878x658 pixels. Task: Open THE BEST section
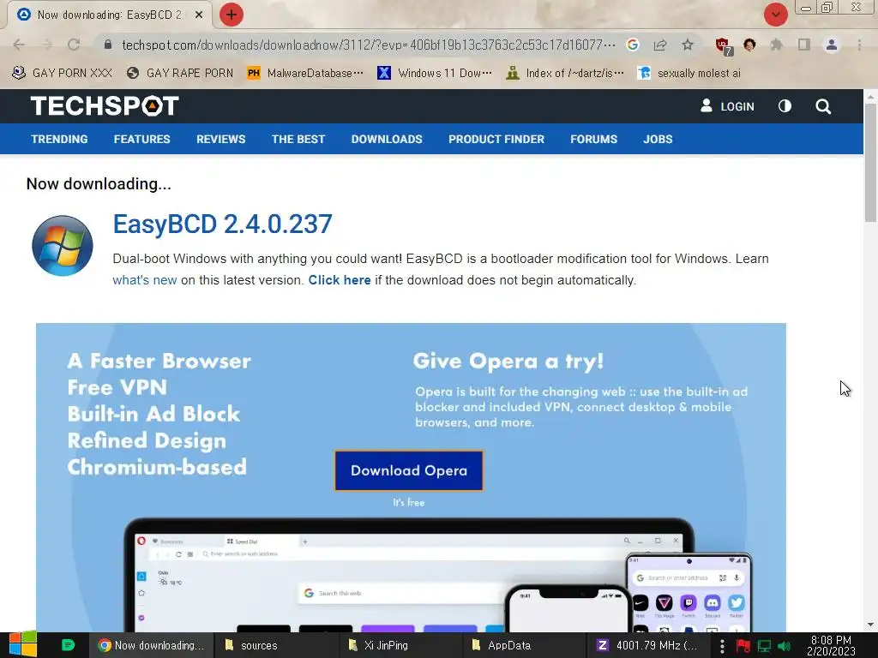tap(298, 140)
